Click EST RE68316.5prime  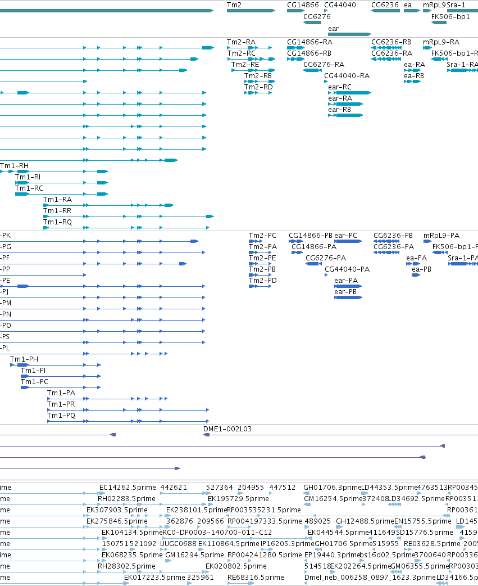pos(256,578)
